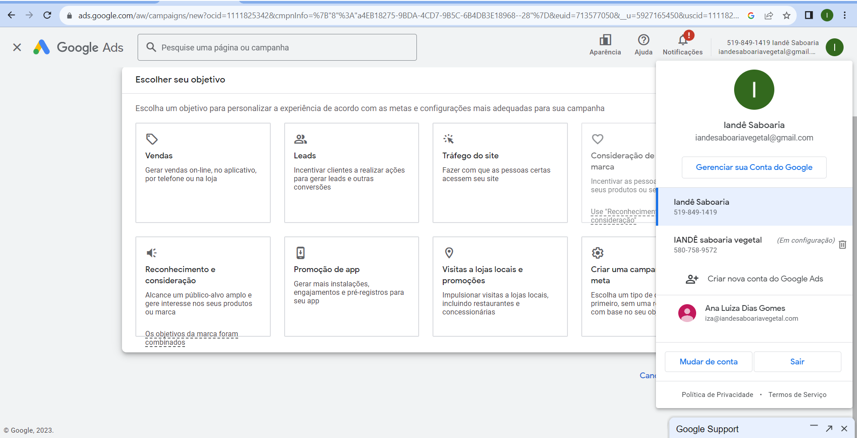Click the Chrome profile avatar in toolbar
The image size is (857, 438).
827,15
